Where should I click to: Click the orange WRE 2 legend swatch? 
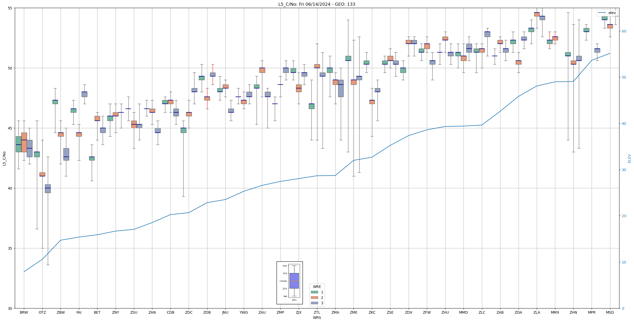pos(314,298)
